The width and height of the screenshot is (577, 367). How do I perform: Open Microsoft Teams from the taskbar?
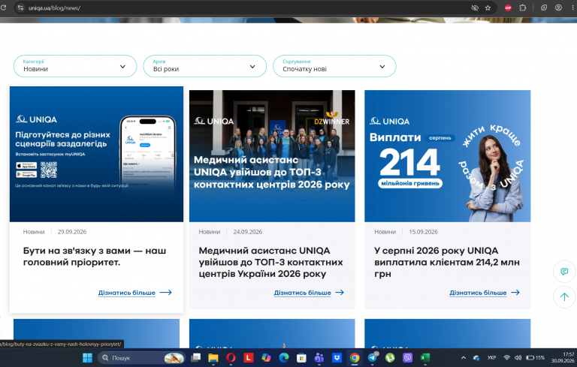319,358
